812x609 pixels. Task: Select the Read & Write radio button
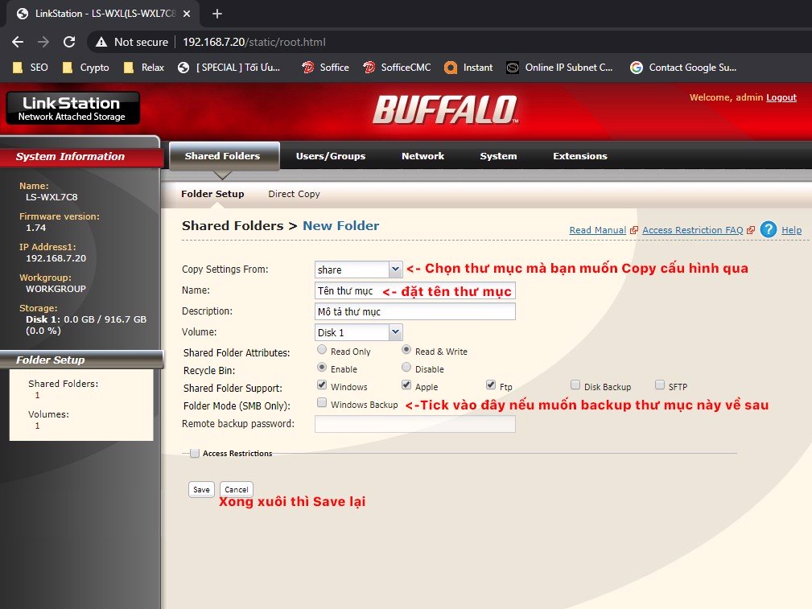pos(406,350)
